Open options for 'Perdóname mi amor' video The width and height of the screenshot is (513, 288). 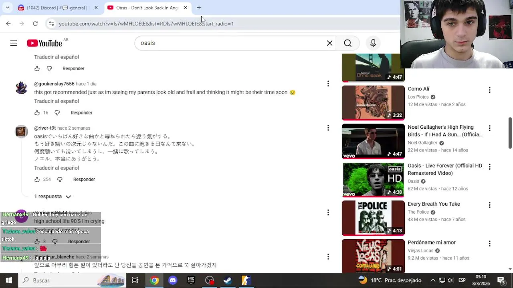pyautogui.click(x=489, y=244)
